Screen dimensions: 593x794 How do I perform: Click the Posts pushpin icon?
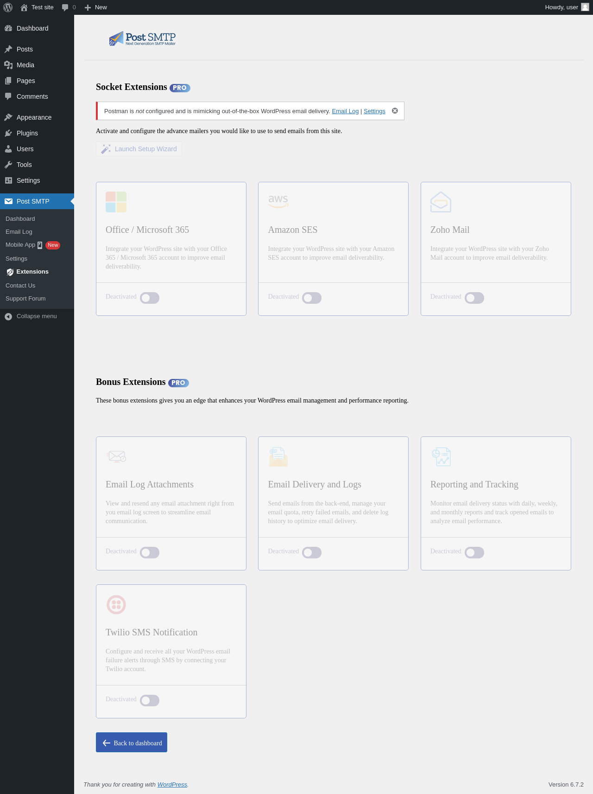[x=8, y=49]
